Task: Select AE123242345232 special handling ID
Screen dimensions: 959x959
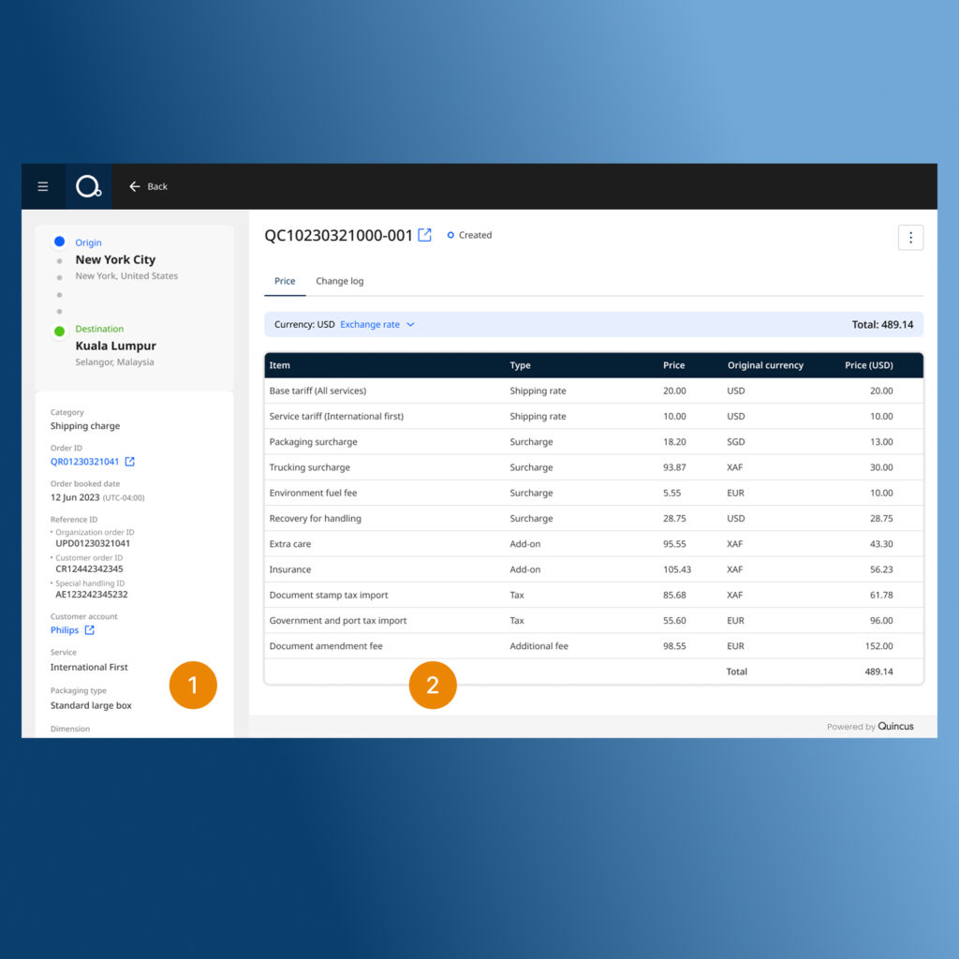Action: (92, 595)
